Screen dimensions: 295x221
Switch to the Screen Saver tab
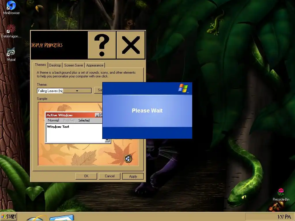[73, 65]
